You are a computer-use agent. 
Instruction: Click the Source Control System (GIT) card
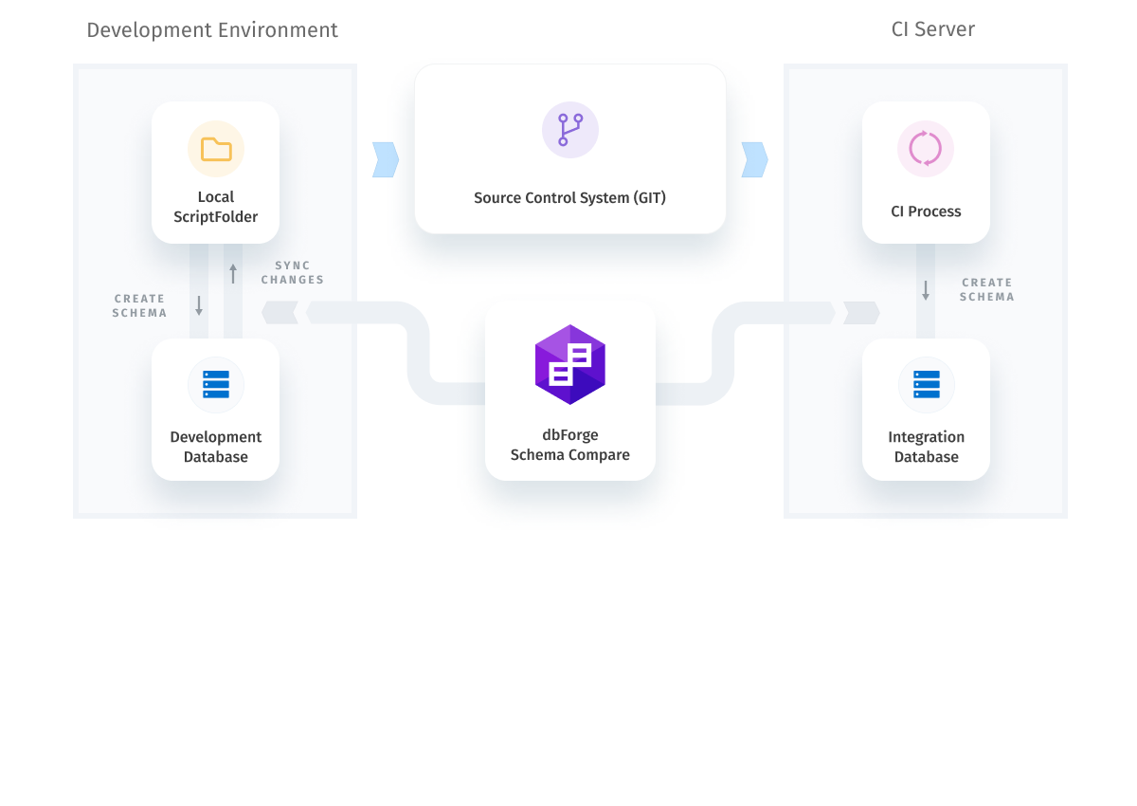click(569, 148)
